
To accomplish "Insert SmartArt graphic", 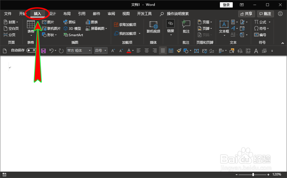I will (73, 35).
